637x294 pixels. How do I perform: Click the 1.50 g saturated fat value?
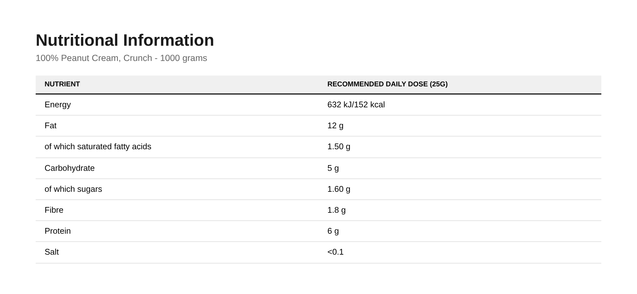point(339,147)
